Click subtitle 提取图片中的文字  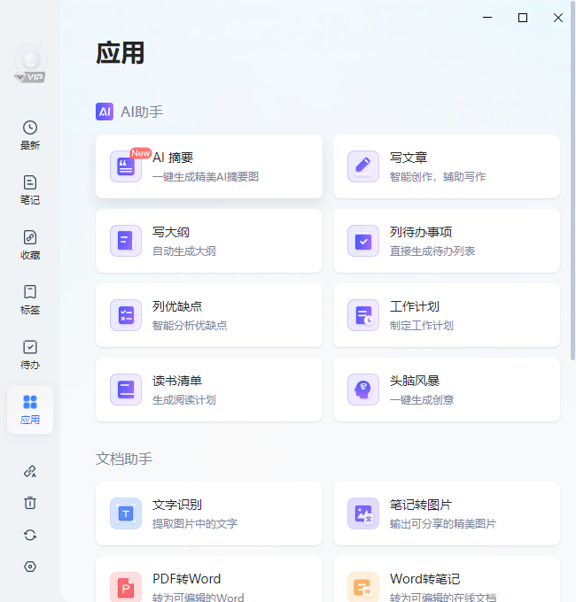coord(195,524)
